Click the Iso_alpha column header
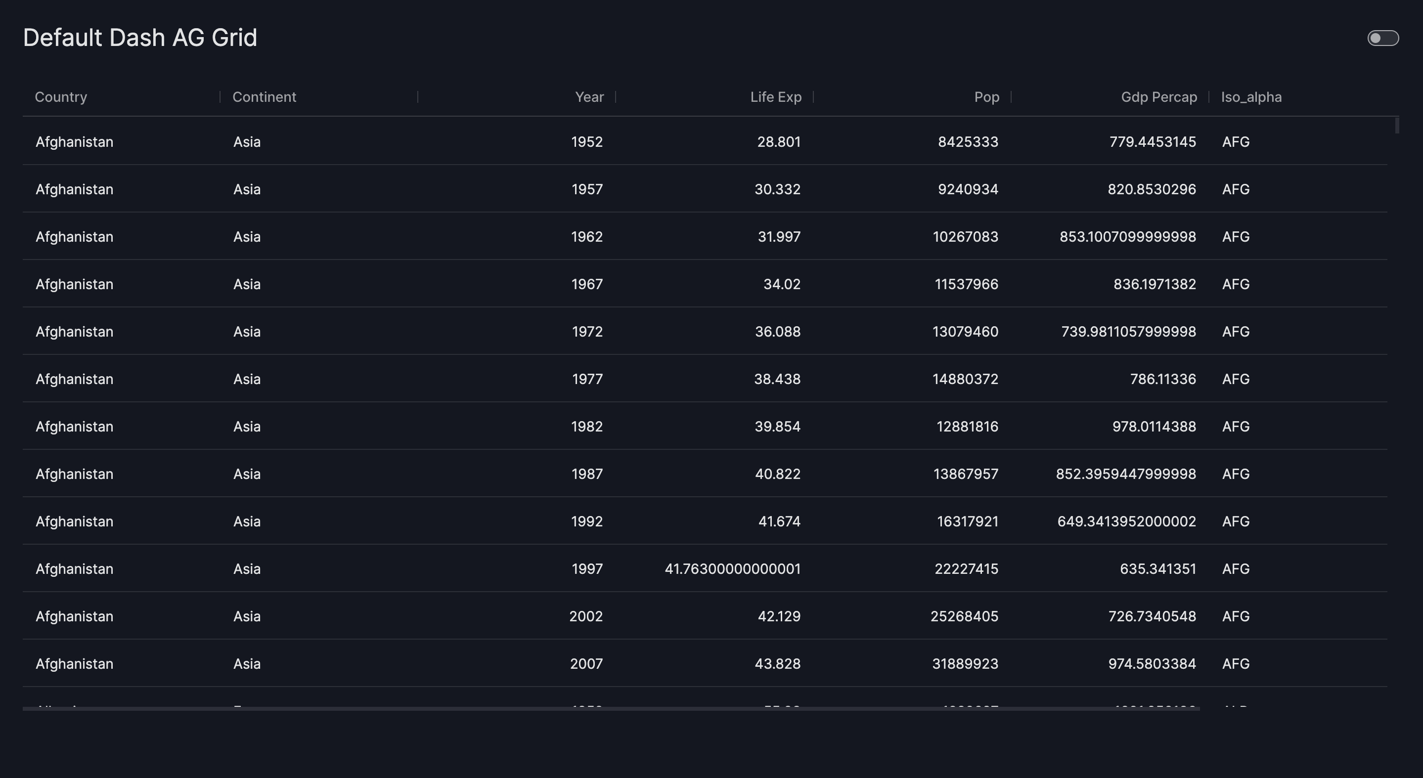1423x778 pixels. (1251, 97)
